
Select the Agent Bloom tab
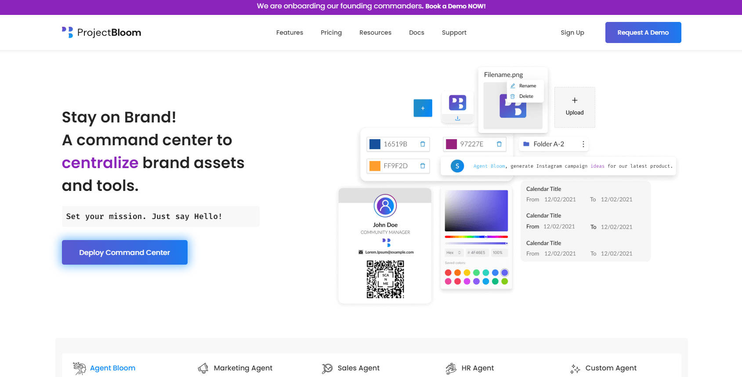112,368
